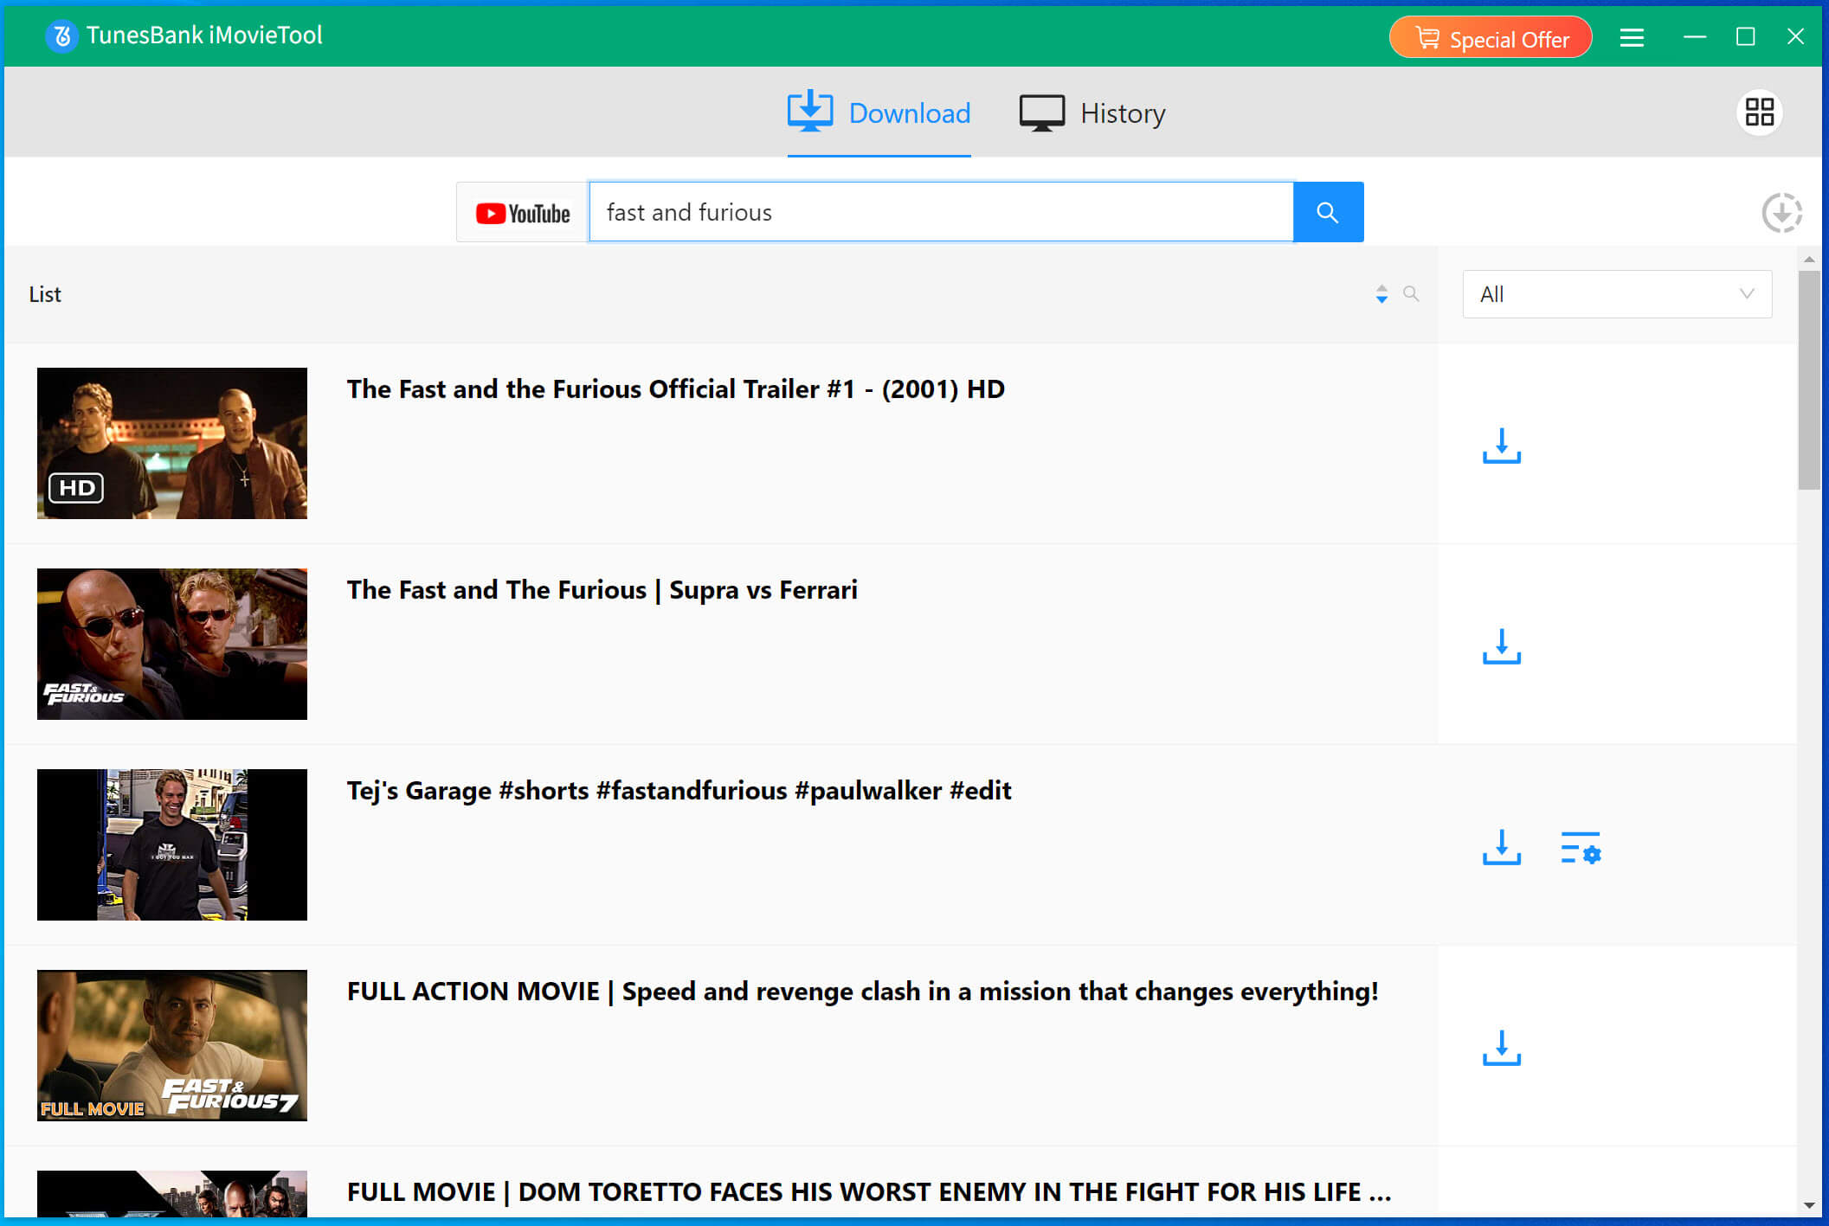Click the vertical scrollbar thumb

[1808, 381]
